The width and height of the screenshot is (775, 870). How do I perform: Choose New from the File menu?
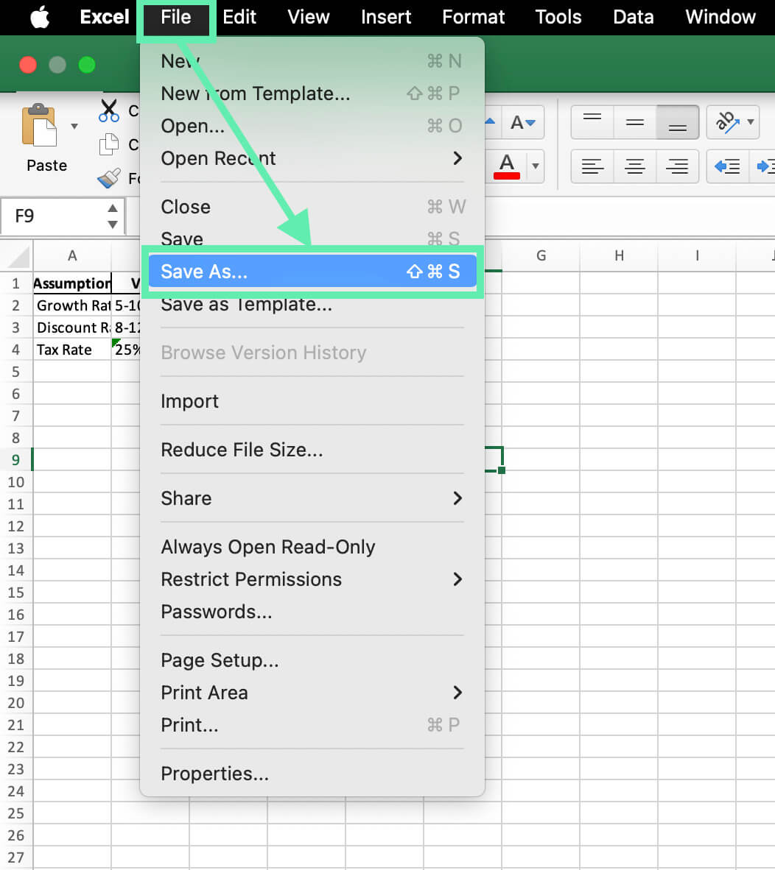coord(312,61)
